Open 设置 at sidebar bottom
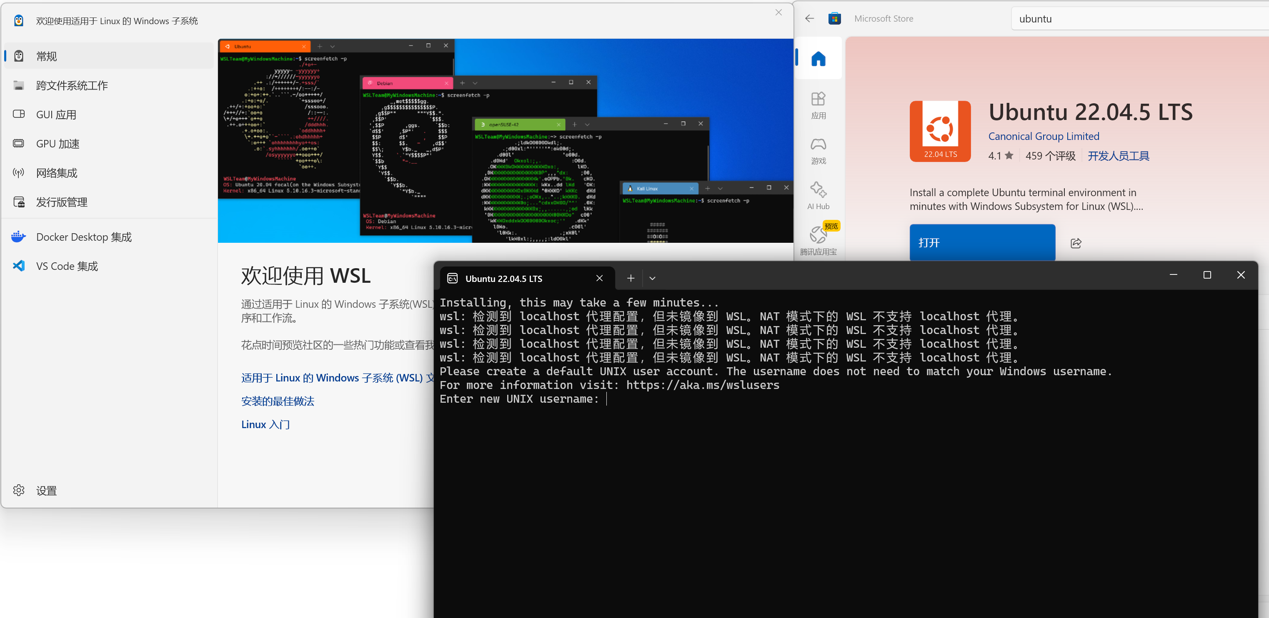 click(x=46, y=491)
